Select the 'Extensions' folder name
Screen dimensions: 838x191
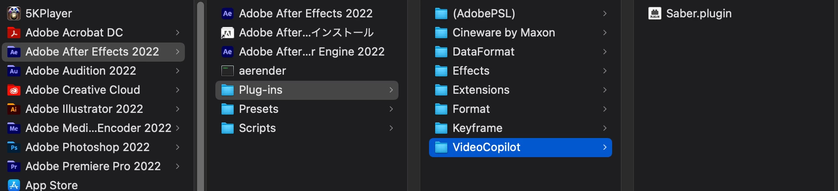(481, 90)
